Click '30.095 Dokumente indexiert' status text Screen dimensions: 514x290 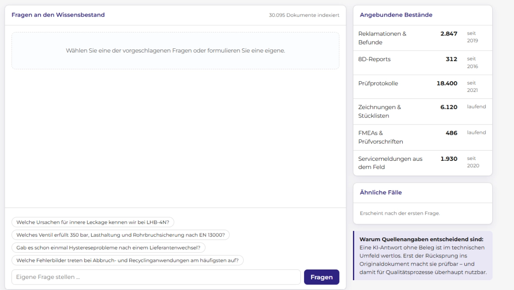[304, 15]
